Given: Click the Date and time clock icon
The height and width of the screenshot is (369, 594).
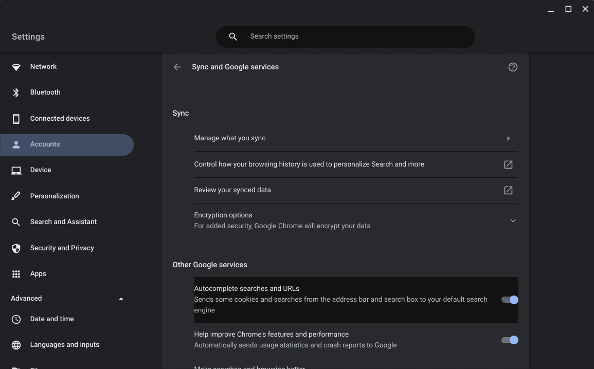Looking at the screenshot, I should pyautogui.click(x=16, y=320).
